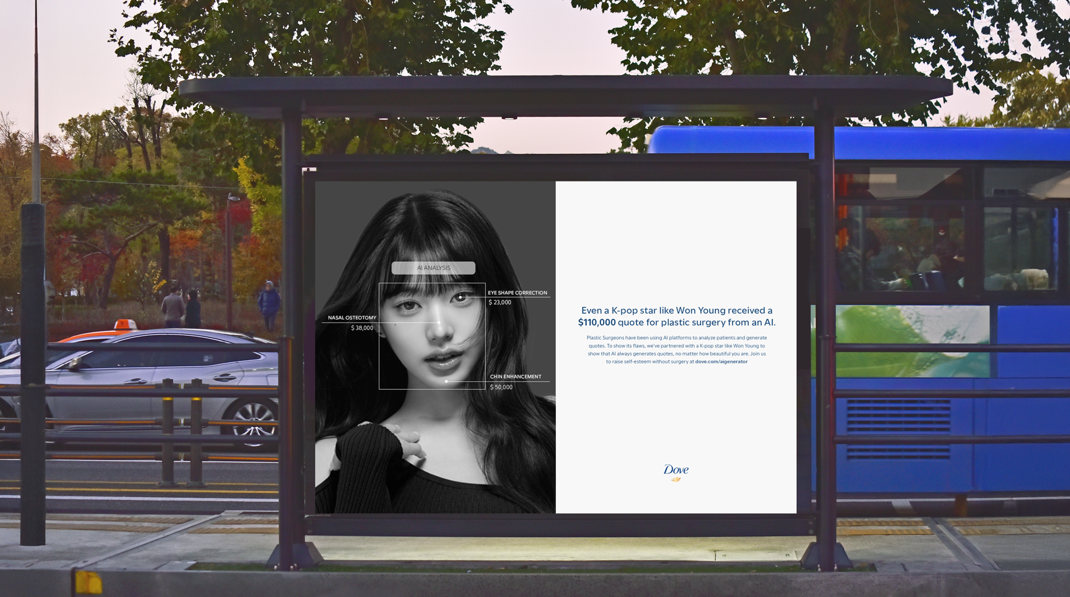1070x597 pixels.
Task: Open the dove.com/aigenerator link
Action: (721, 362)
